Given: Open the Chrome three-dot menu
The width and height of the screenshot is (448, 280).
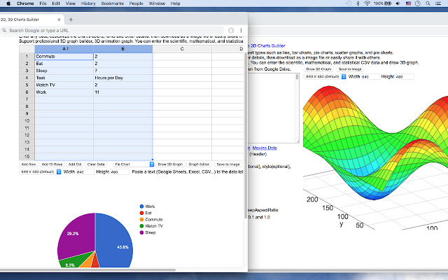Looking at the screenshot, I should (242, 31).
